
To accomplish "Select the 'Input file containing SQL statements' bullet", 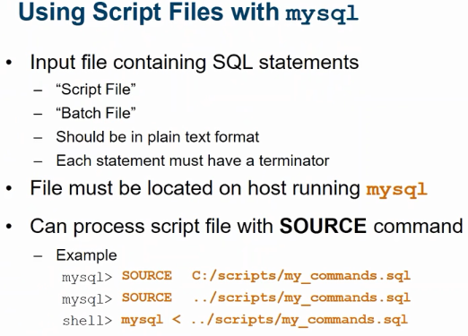I will tap(195, 63).
